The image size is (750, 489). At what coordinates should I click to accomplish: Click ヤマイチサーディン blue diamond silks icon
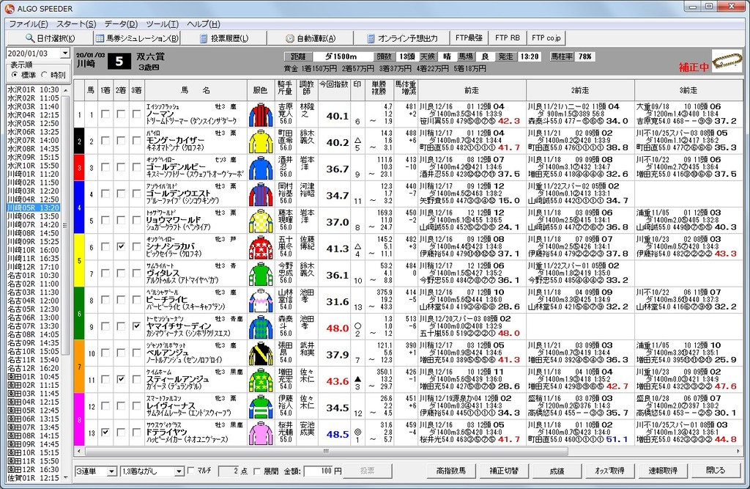[261, 328]
